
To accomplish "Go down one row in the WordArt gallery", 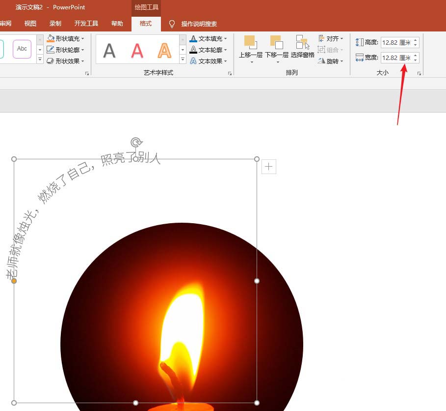I will pyautogui.click(x=183, y=50).
